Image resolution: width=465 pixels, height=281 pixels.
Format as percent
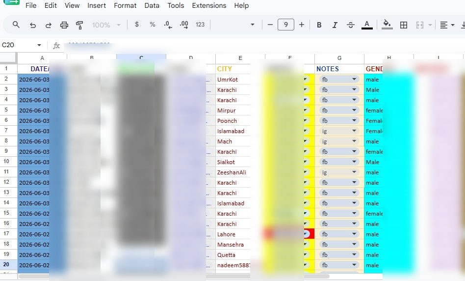tap(153, 25)
